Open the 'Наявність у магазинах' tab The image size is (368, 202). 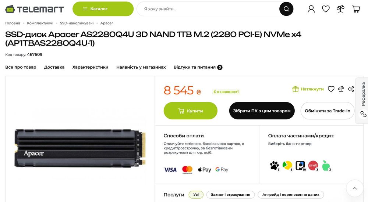pos(141,67)
